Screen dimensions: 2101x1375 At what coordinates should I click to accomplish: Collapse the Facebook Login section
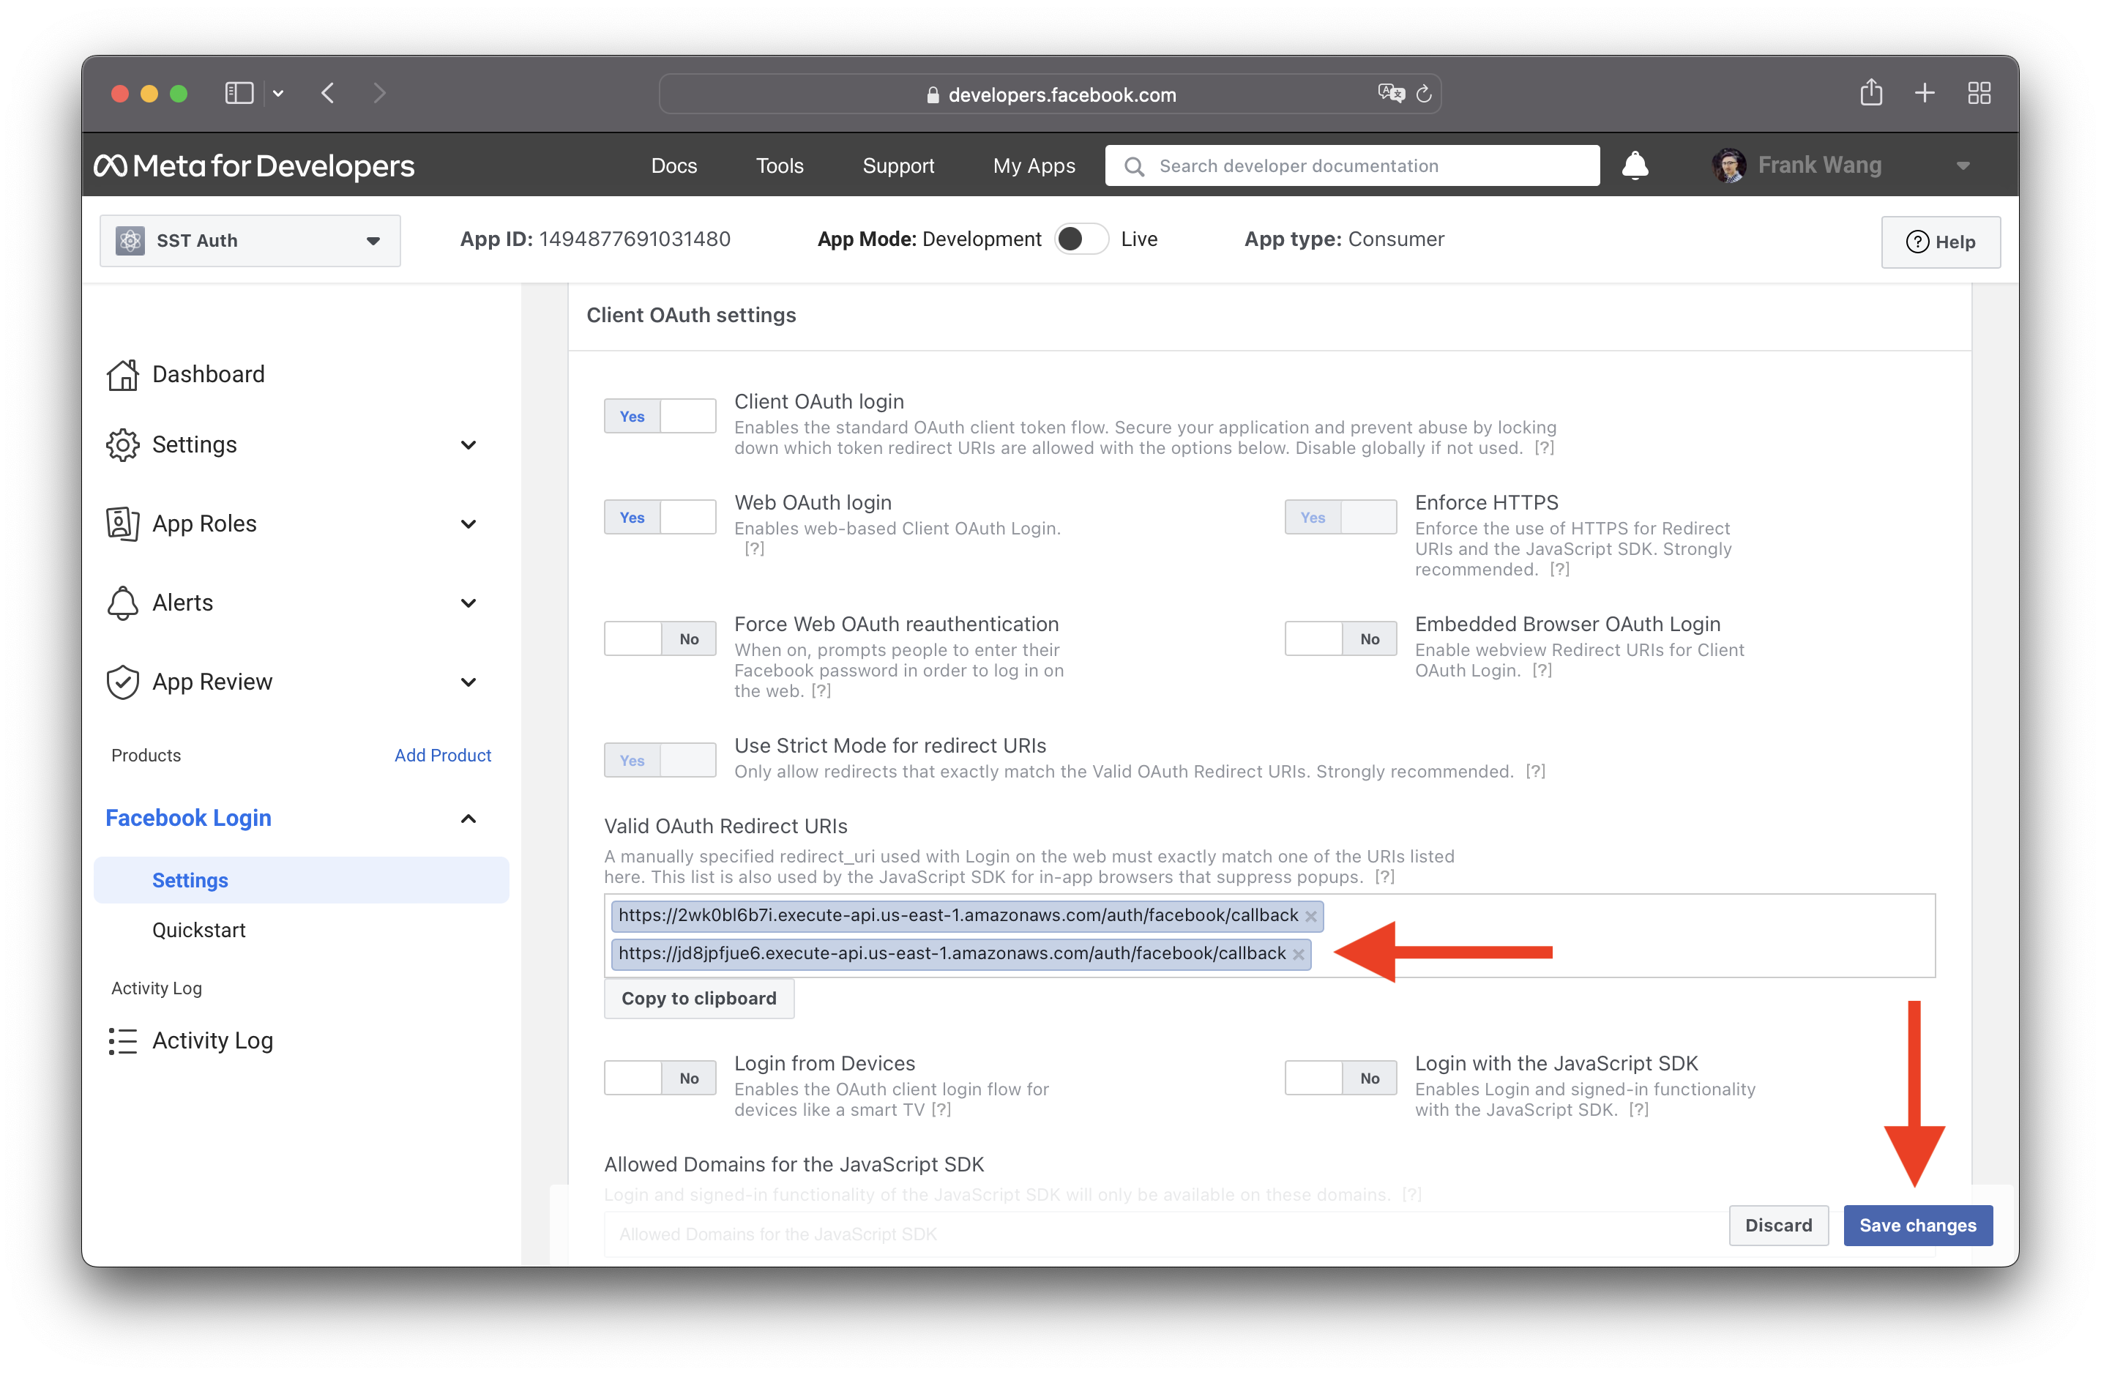coord(469,819)
